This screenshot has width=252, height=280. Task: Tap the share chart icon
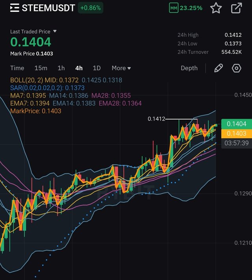pos(236,8)
